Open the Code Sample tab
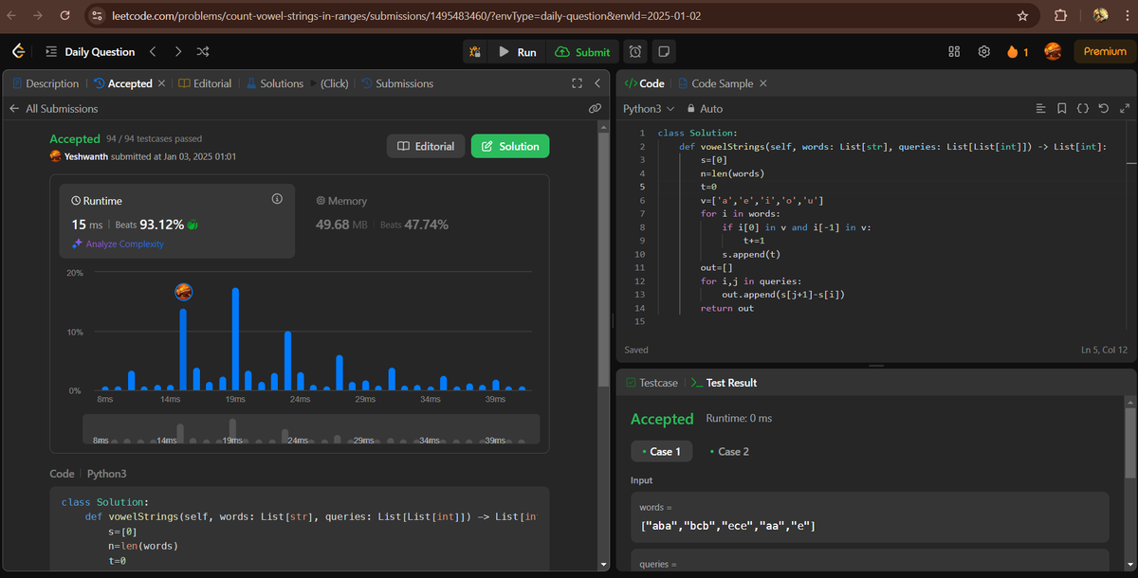 [x=716, y=83]
